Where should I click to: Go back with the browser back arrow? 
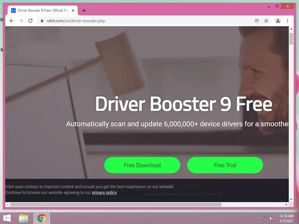point(12,21)
